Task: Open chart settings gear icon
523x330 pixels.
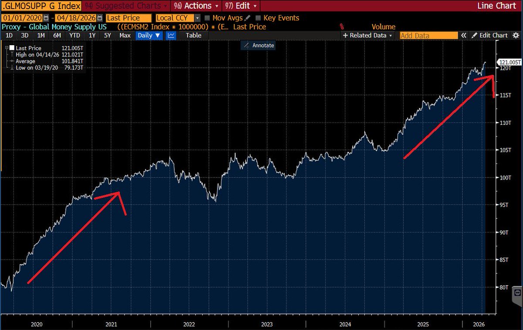Action: (516, 36)
